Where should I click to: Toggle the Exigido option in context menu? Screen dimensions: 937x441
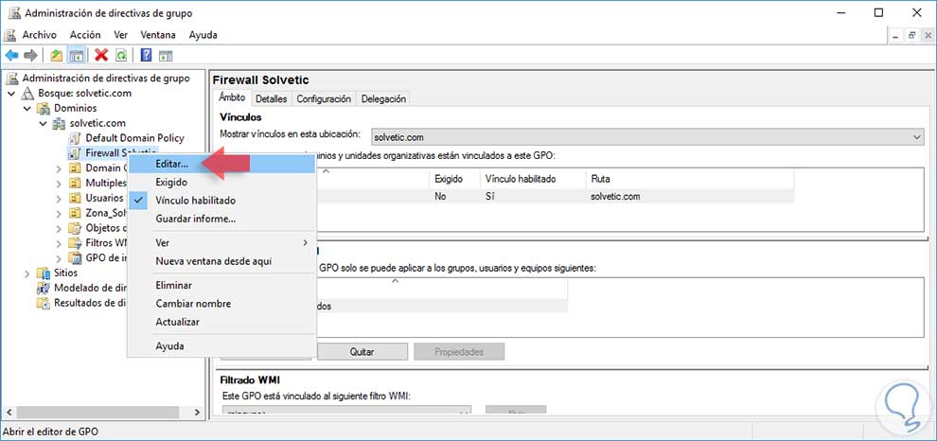(171, 183)
